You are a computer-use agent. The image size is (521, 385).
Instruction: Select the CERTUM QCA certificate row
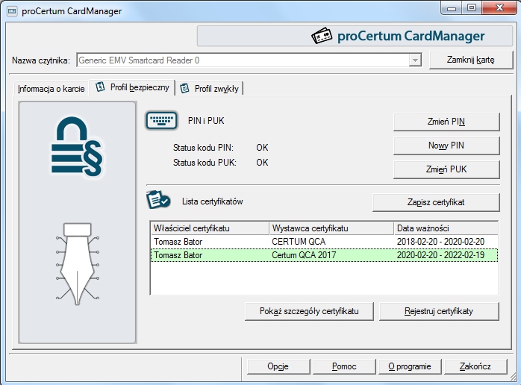(x=324, y=242)
